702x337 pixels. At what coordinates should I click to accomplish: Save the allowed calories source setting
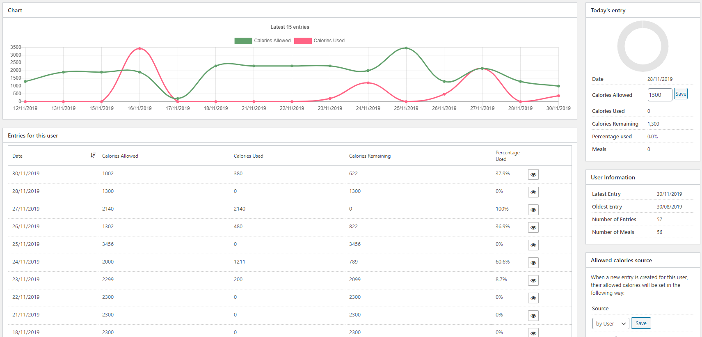[x=641, y=323]
